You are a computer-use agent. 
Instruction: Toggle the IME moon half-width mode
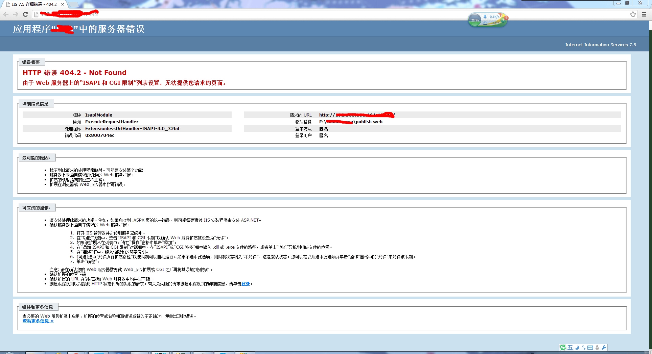tap(577, 347)
